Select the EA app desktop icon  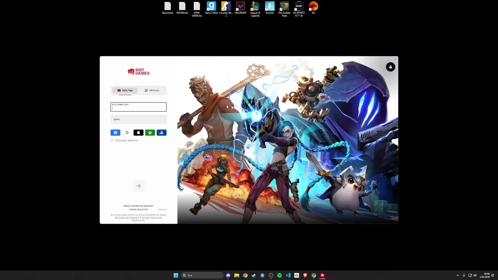pos(314,8)
